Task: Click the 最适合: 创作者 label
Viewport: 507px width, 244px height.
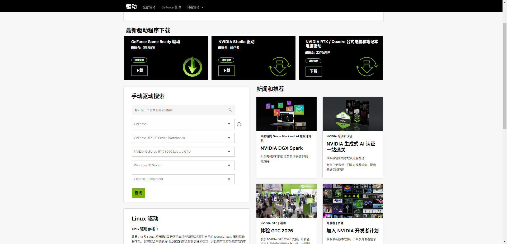Action: [229, 48]
